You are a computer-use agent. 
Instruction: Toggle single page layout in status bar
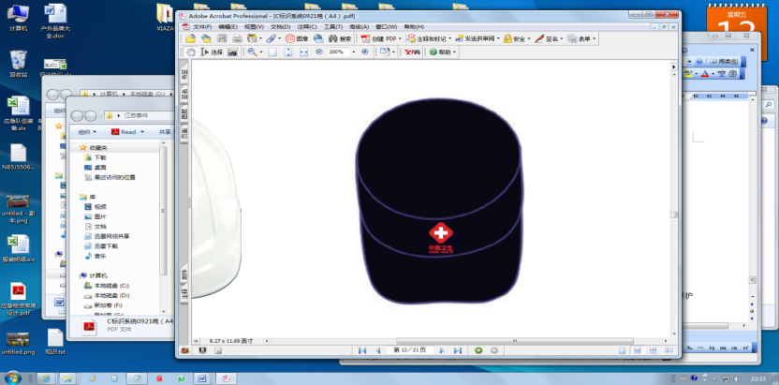[620, 350]
